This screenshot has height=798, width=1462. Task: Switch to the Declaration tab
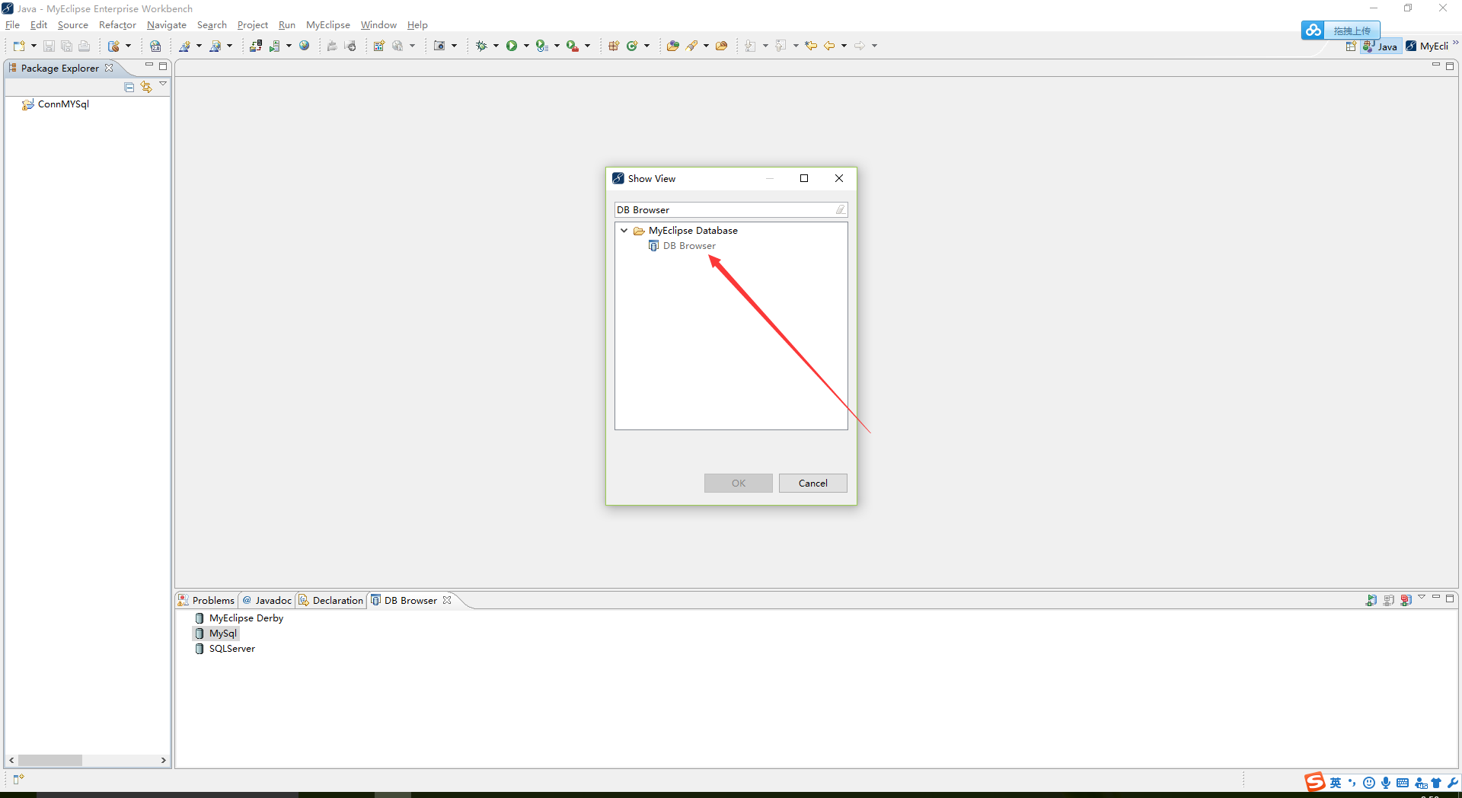(331, 600)
